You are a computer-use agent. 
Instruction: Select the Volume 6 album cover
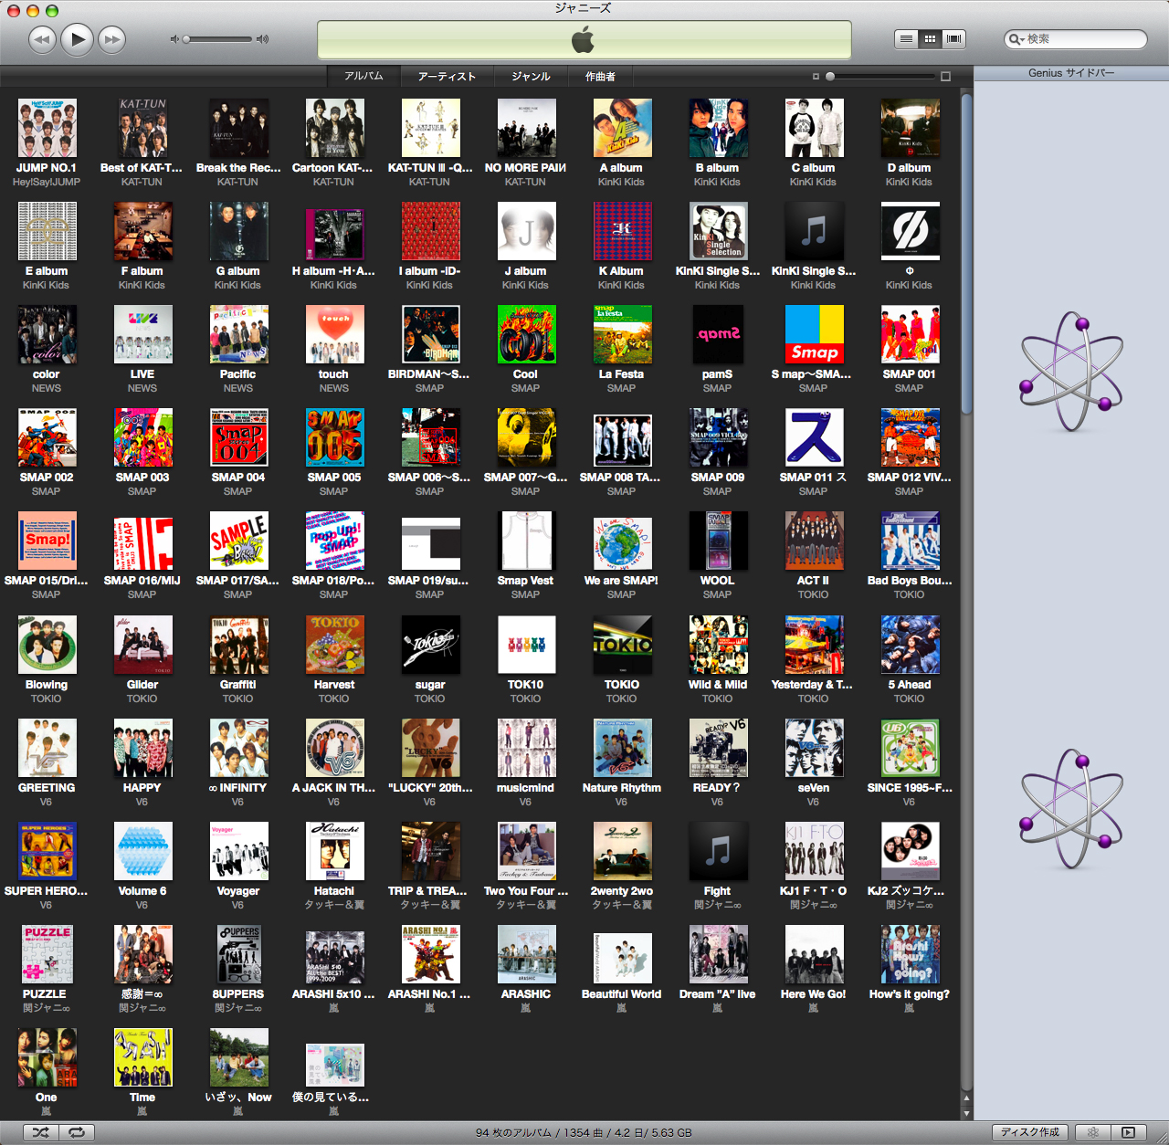142,851
